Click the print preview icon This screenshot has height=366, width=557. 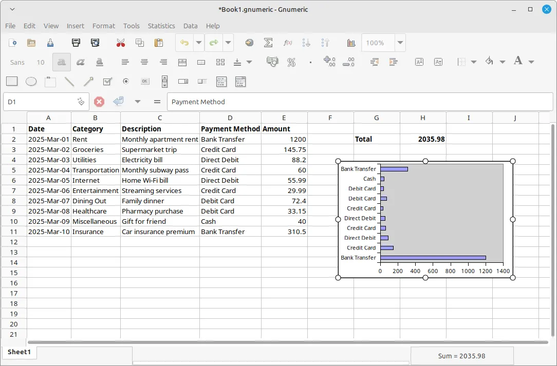pyautogui.click(x=95, y=43)
